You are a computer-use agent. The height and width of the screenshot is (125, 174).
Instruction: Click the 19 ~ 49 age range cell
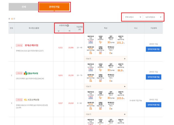(79, 48)
